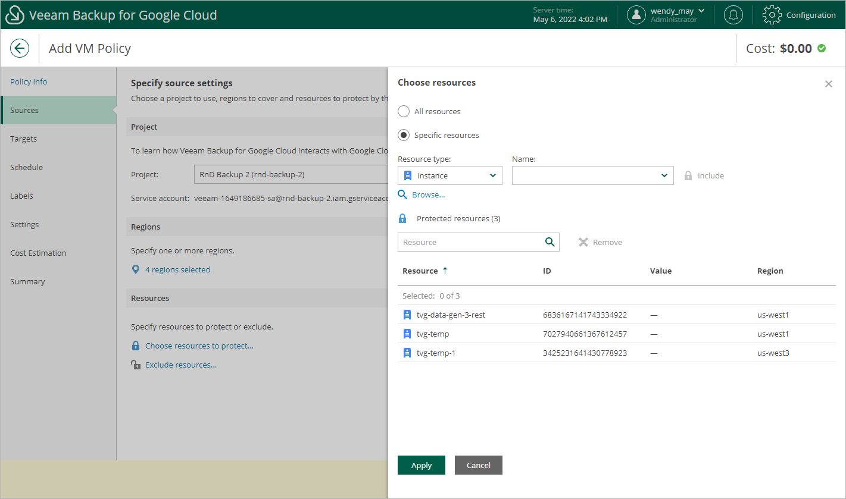Click the green cost status check icon

click(822, 48)
